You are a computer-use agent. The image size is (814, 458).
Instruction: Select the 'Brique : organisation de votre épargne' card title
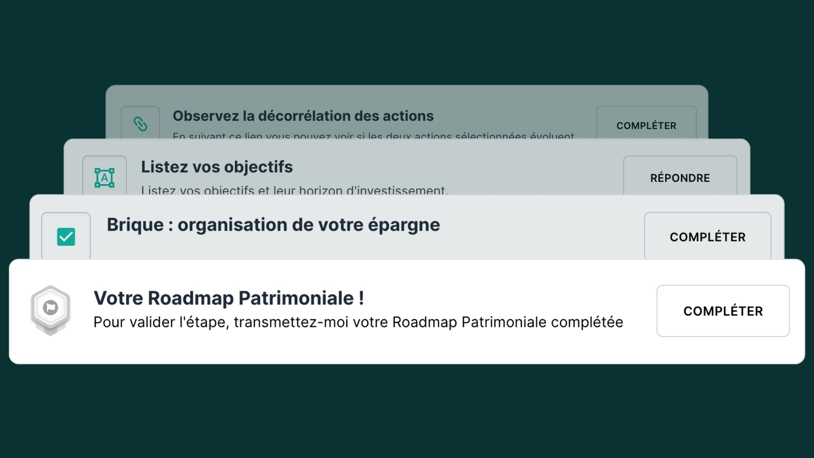click(x=273, y=224)
